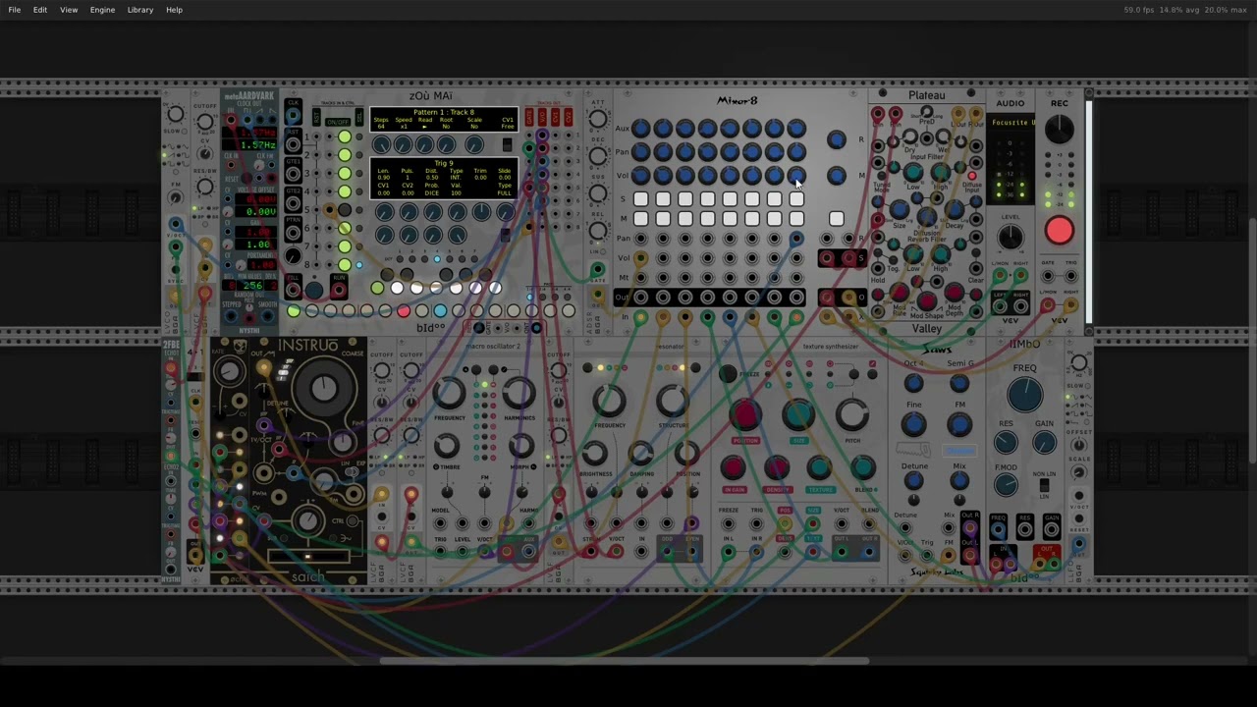This screenshot has height=707, width=1257.
Task: Click the resonator STRUCTURE knob
Action: [x=673, y=401]
